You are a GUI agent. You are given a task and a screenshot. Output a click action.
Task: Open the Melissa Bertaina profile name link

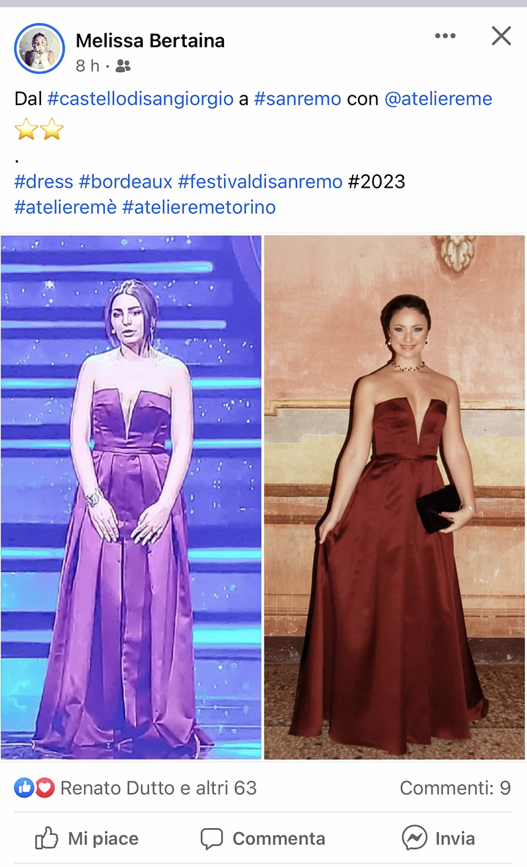pos(150,41)
